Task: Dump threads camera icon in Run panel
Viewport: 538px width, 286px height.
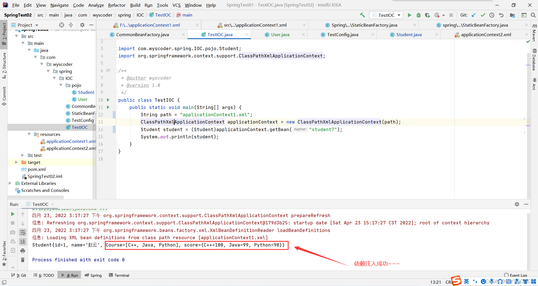Action: coord(13,232)
